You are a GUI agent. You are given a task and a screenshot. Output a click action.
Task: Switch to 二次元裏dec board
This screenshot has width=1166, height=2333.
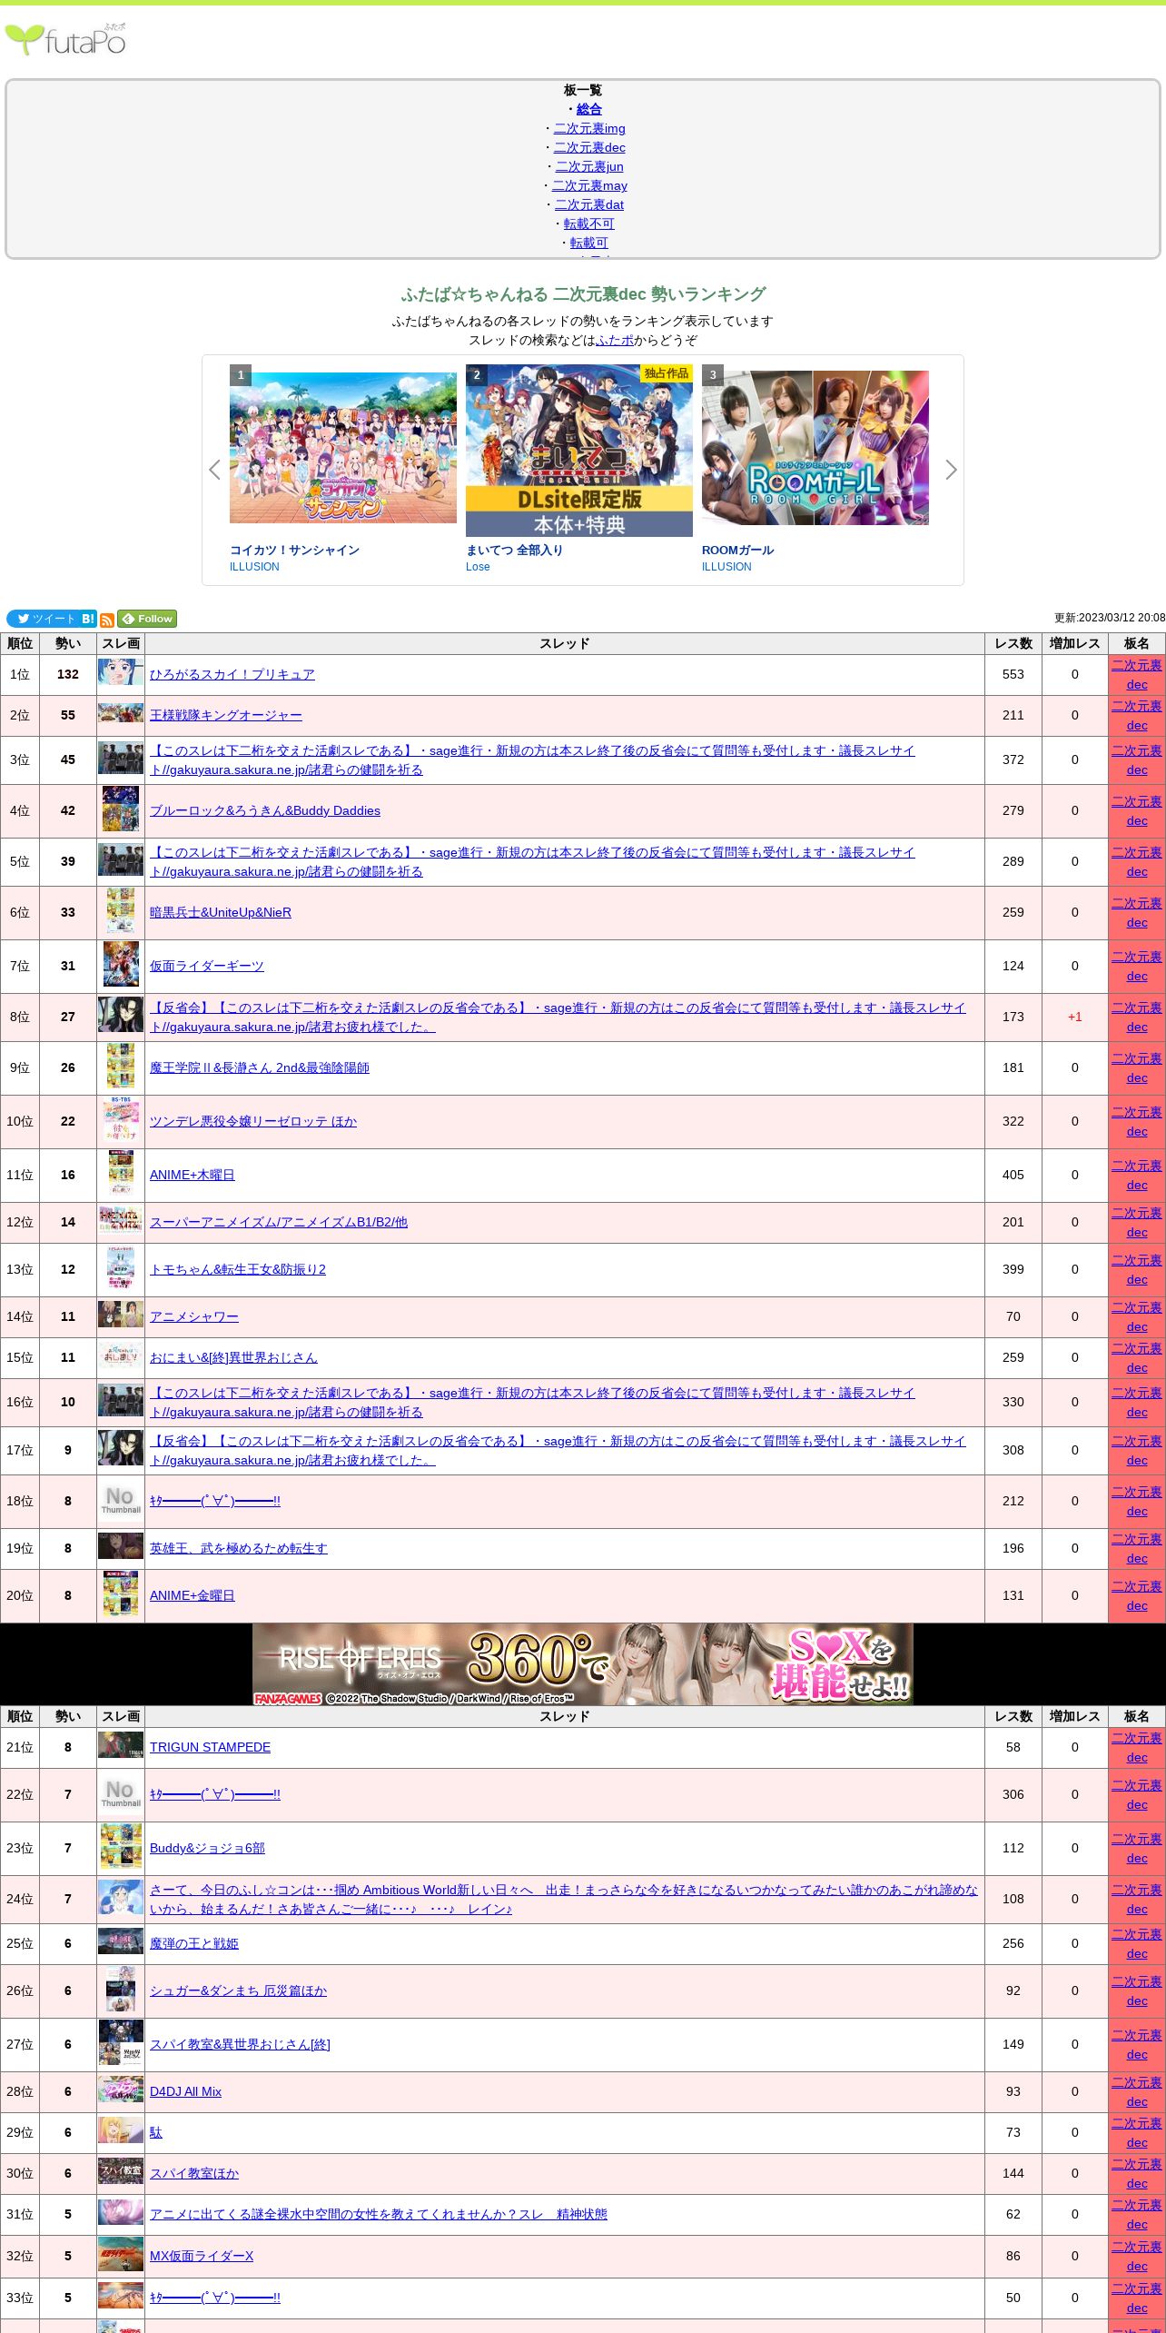pos(589,147)
